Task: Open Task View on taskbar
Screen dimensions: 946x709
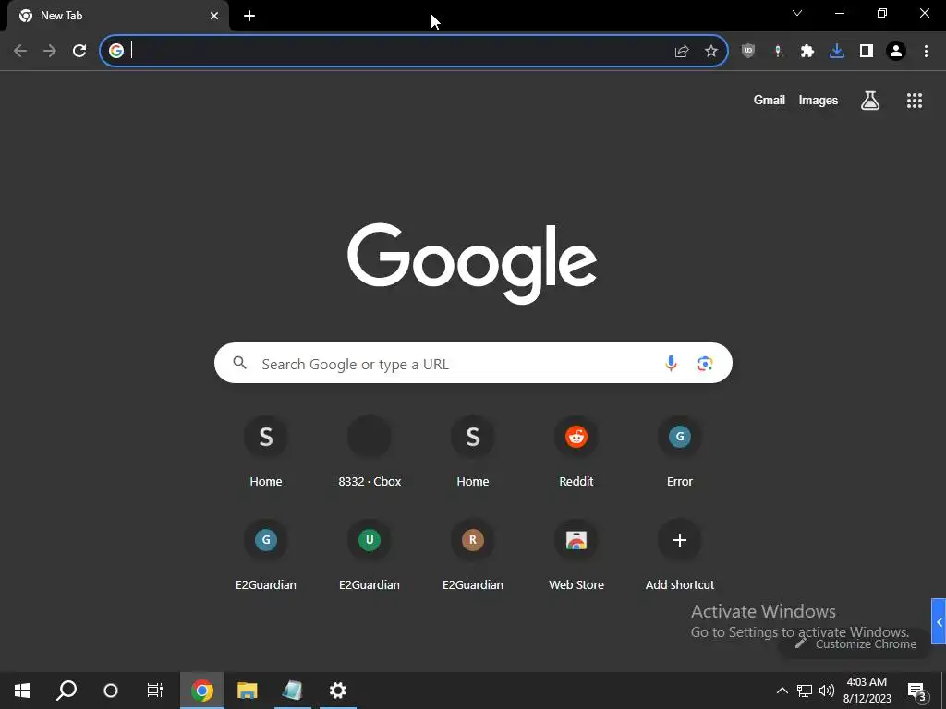Action: click(155, 691)
